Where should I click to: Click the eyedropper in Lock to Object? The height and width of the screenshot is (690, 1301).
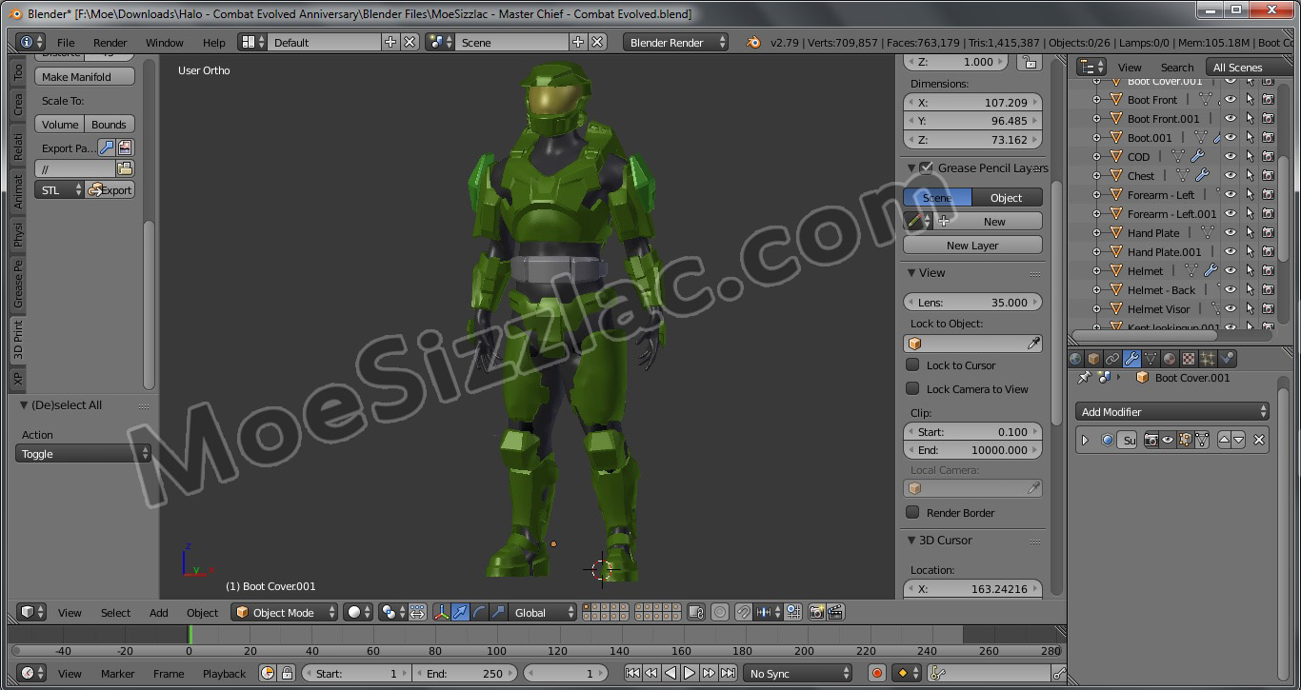(1033, 344)
